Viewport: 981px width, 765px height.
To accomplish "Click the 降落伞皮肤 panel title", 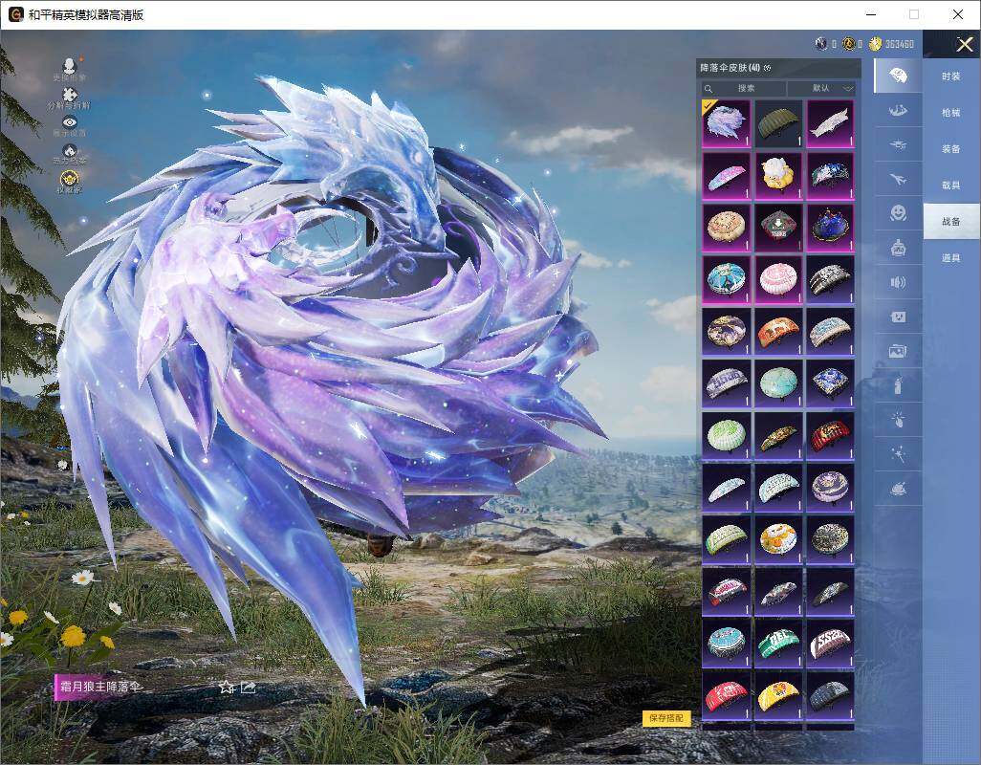I will tap(730, 68).
